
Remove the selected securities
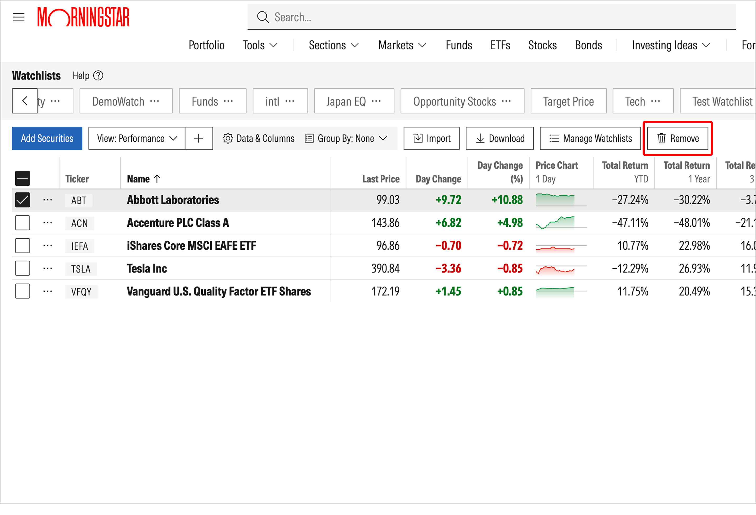coord(678,138)
